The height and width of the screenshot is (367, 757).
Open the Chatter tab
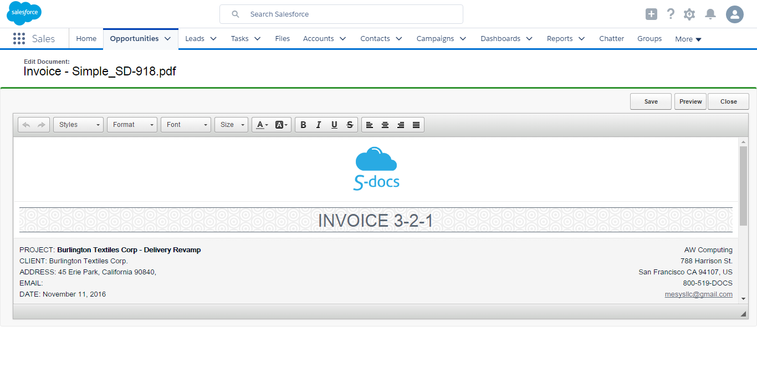click(x=612, y=39)
